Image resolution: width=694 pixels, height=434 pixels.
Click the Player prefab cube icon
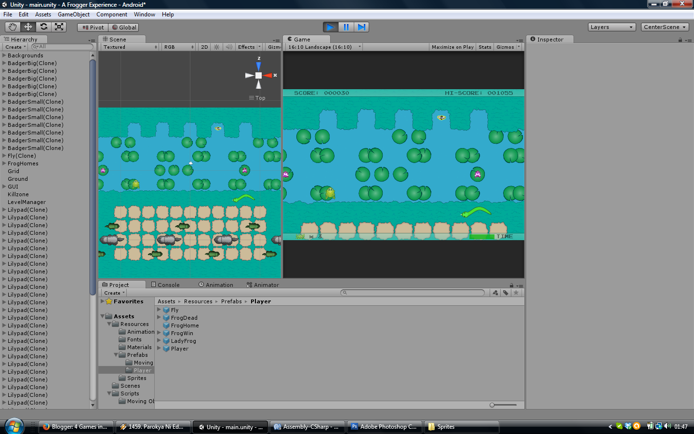tap(166, 349)
